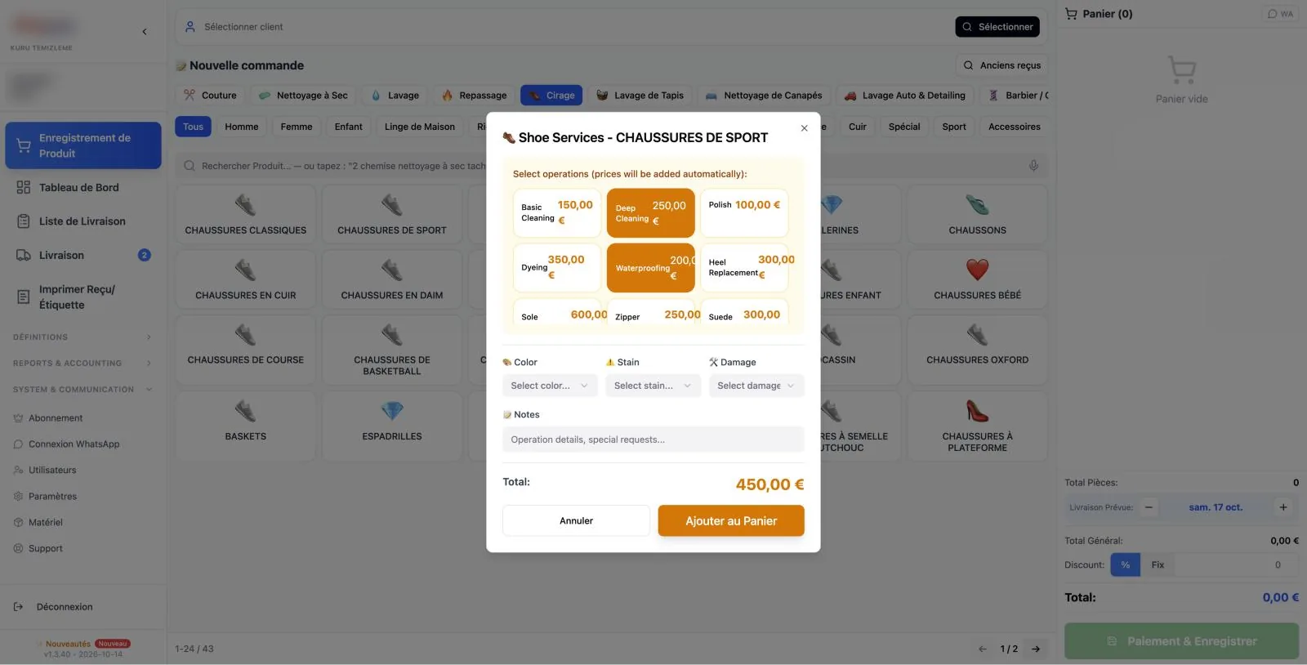Add to cart with Ajouter au Panier
The image size is (1307, 665).
pyautogui.click(x=731, y=520)
